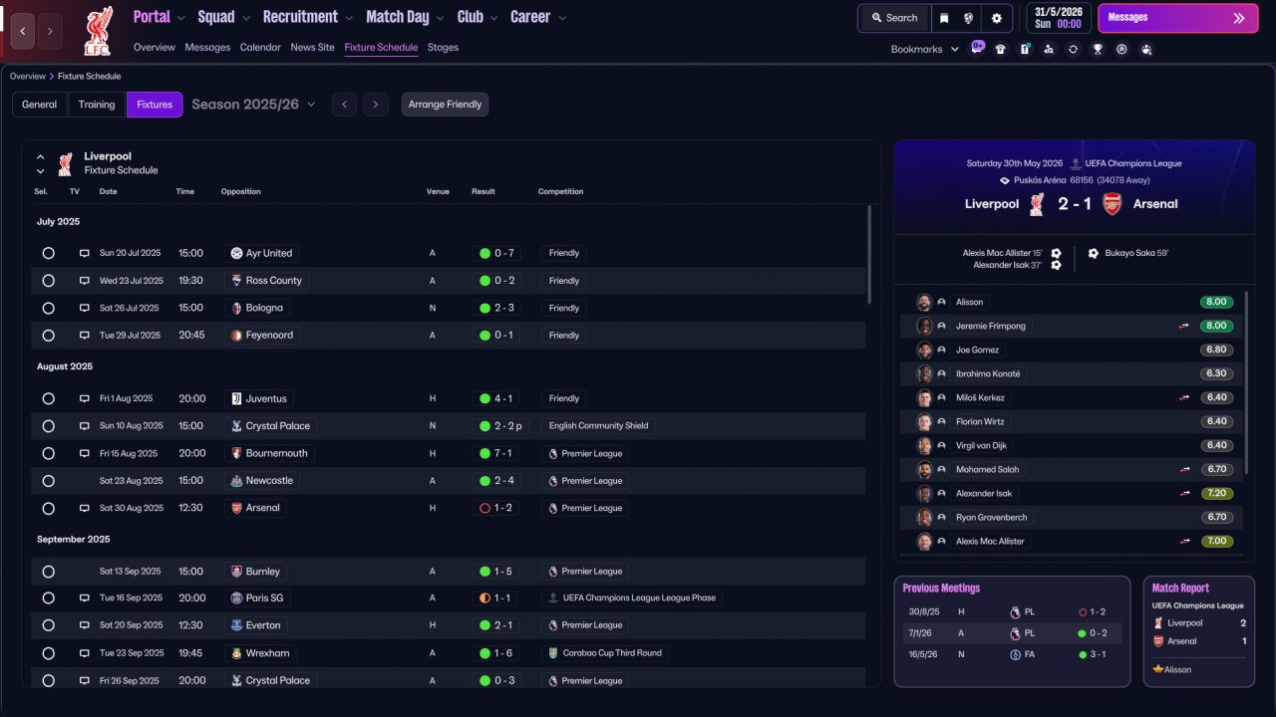Image resolution: width=1276 pixels, height=717 pixels.
Task: Expand the Match Day dropdown menu
Action: [x=405, y=17]
